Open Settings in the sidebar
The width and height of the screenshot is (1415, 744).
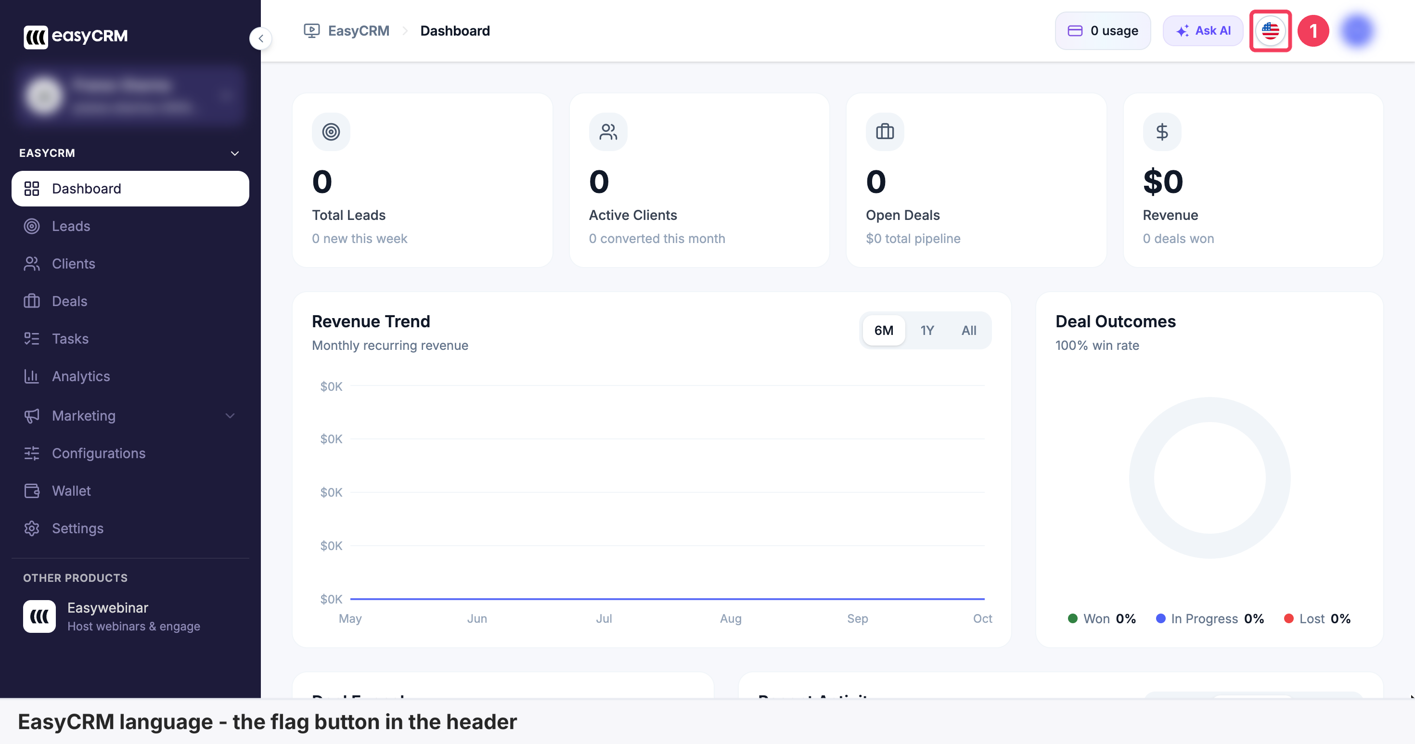[130, 528]
